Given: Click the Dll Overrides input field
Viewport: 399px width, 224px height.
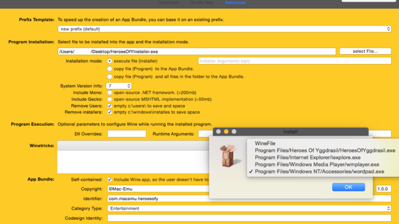Looking at the screenshot, I should pyautogui.click(x=126, y=134).
